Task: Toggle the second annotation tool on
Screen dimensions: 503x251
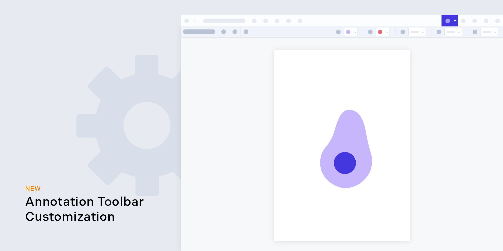Action: click(235, 32)
